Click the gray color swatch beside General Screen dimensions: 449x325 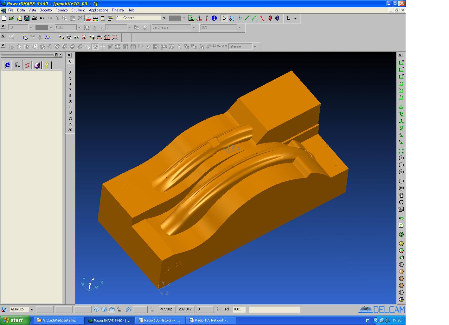tap(175, 18)
